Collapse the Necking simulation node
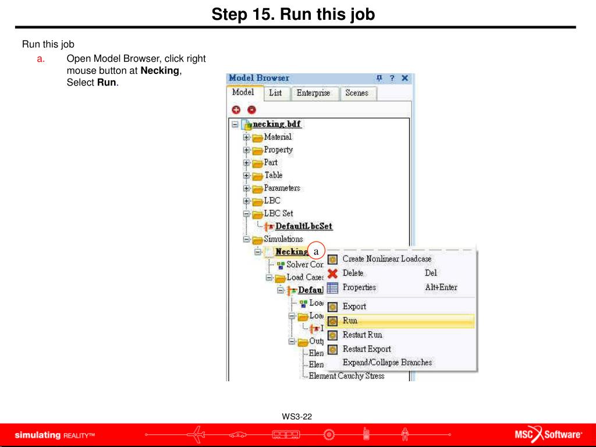This screenshot has width=596, height=447. point(258,251)
